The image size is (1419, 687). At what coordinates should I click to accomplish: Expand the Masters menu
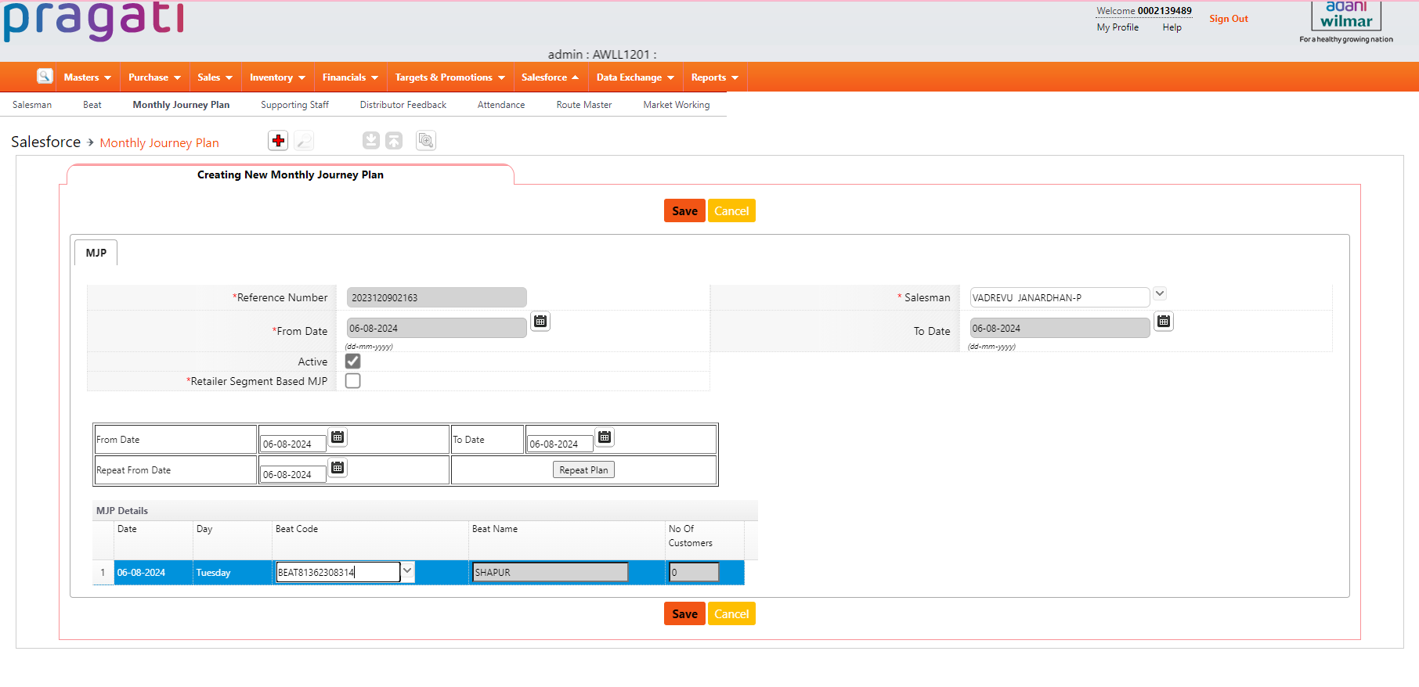click(87, 77)
